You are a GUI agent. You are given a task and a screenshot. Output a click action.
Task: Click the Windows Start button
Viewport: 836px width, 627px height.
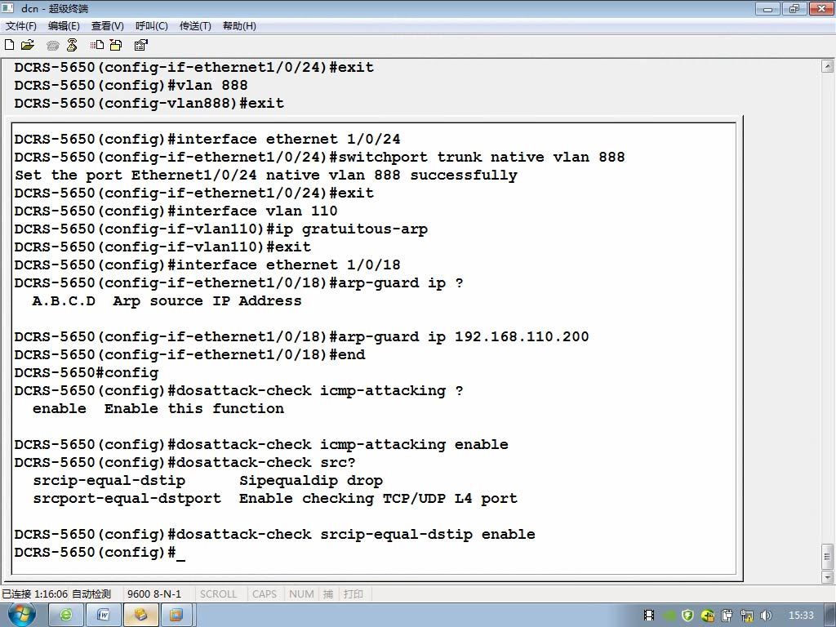point(21,615)
